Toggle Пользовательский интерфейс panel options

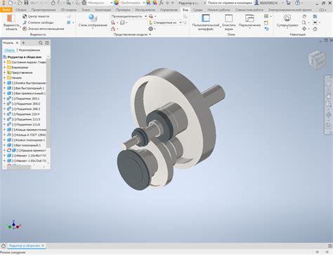pyautogui.click(x=206, y=22)
